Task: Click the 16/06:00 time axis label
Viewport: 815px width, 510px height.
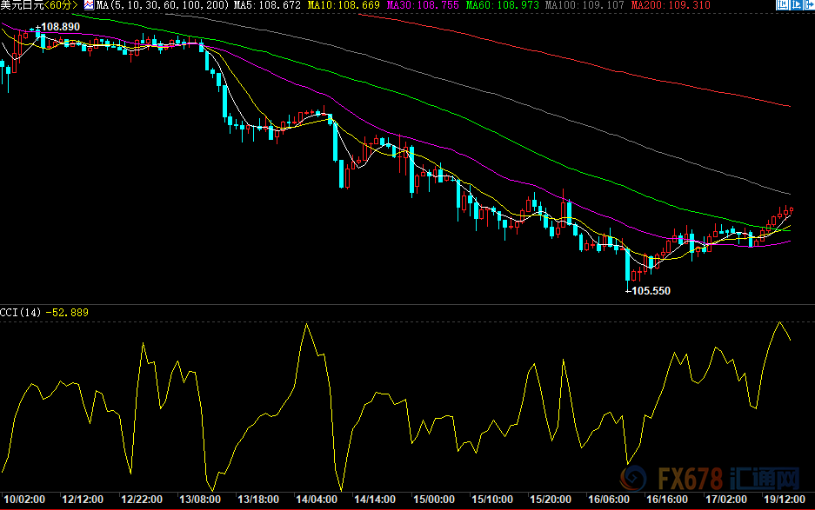Action: pyautogui.click(x=610, y=500)
